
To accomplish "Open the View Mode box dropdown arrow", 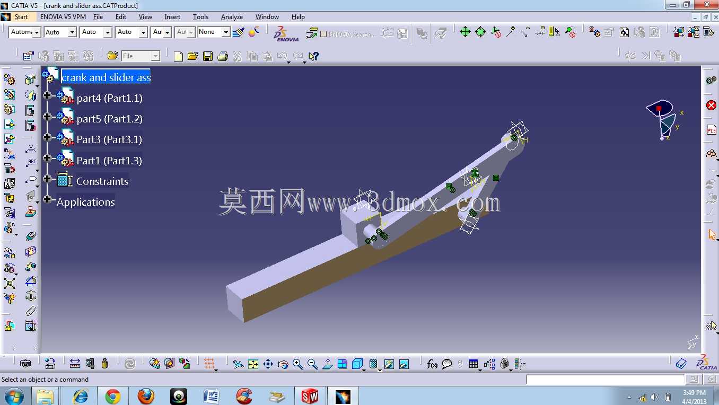I will pyautogui.click(x=364, y=369).
